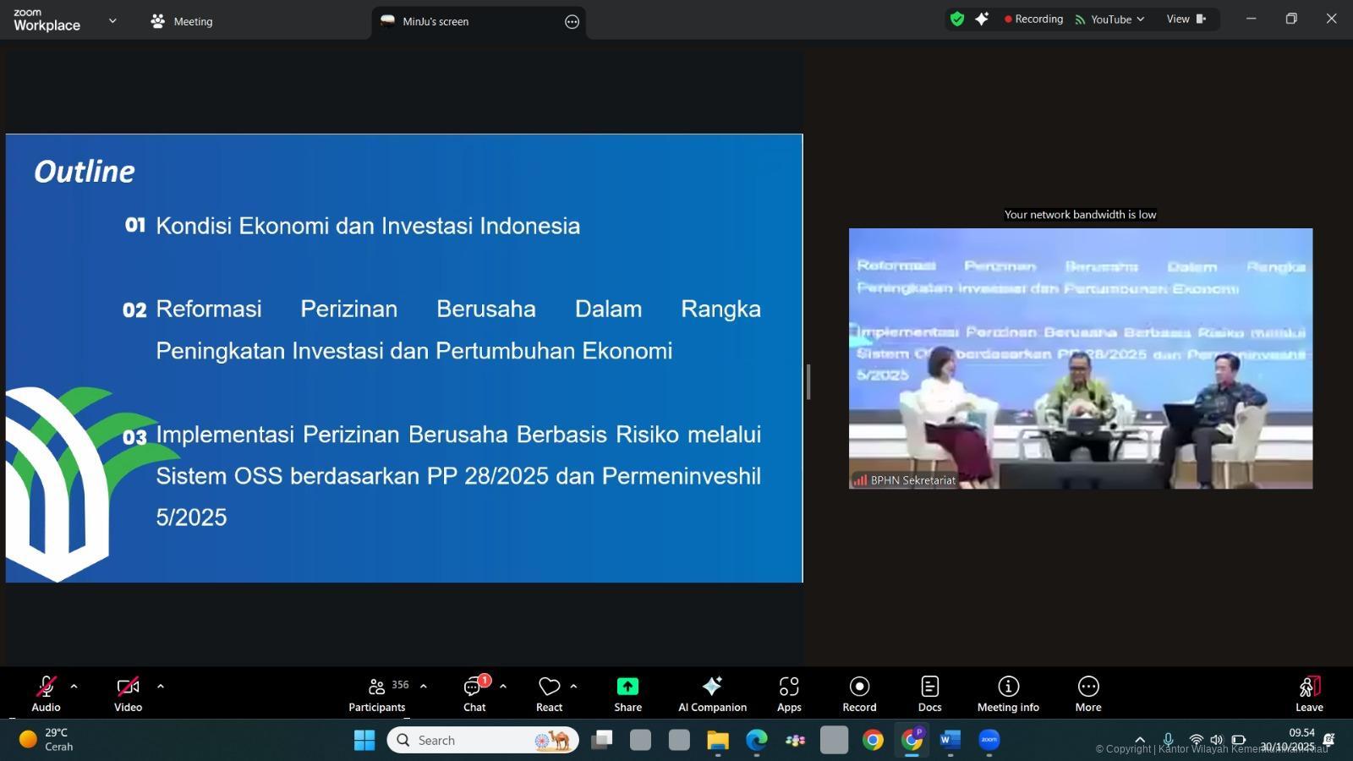Open the View layout options
The width and height of the screenshot is (1353, 761).
point(1186,19)
